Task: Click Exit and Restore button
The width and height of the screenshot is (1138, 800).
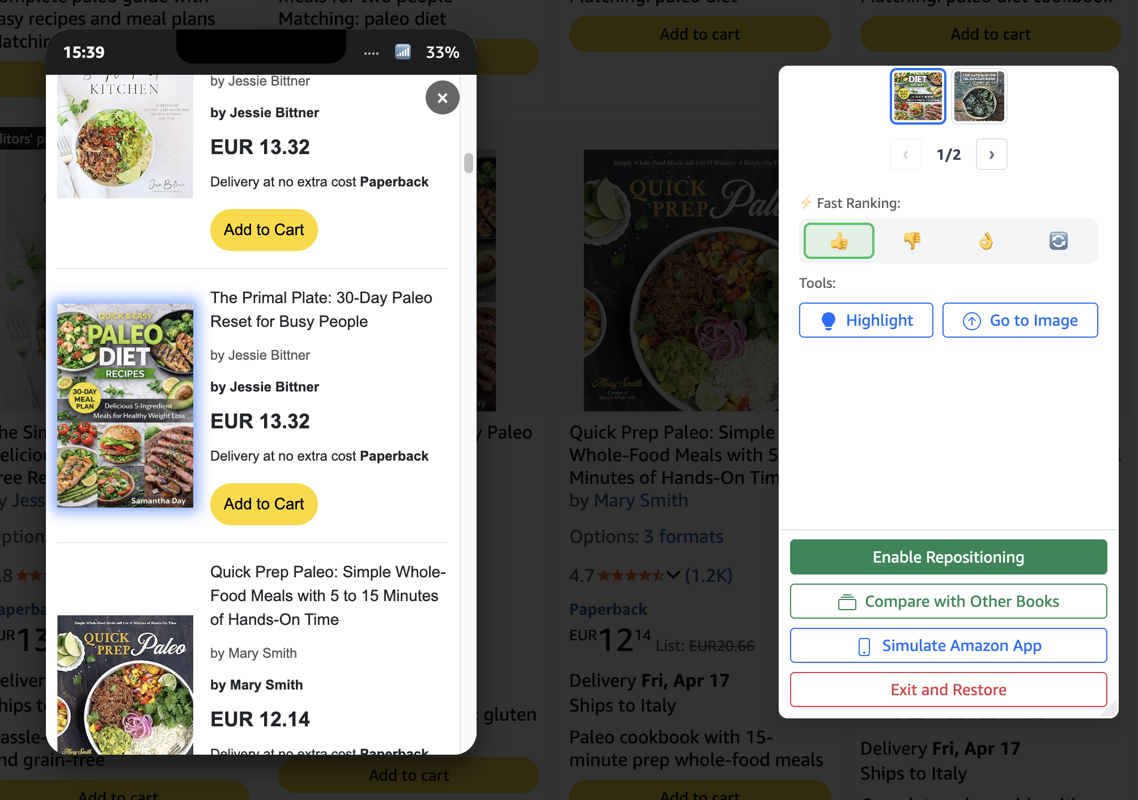Action: point(948,690)
